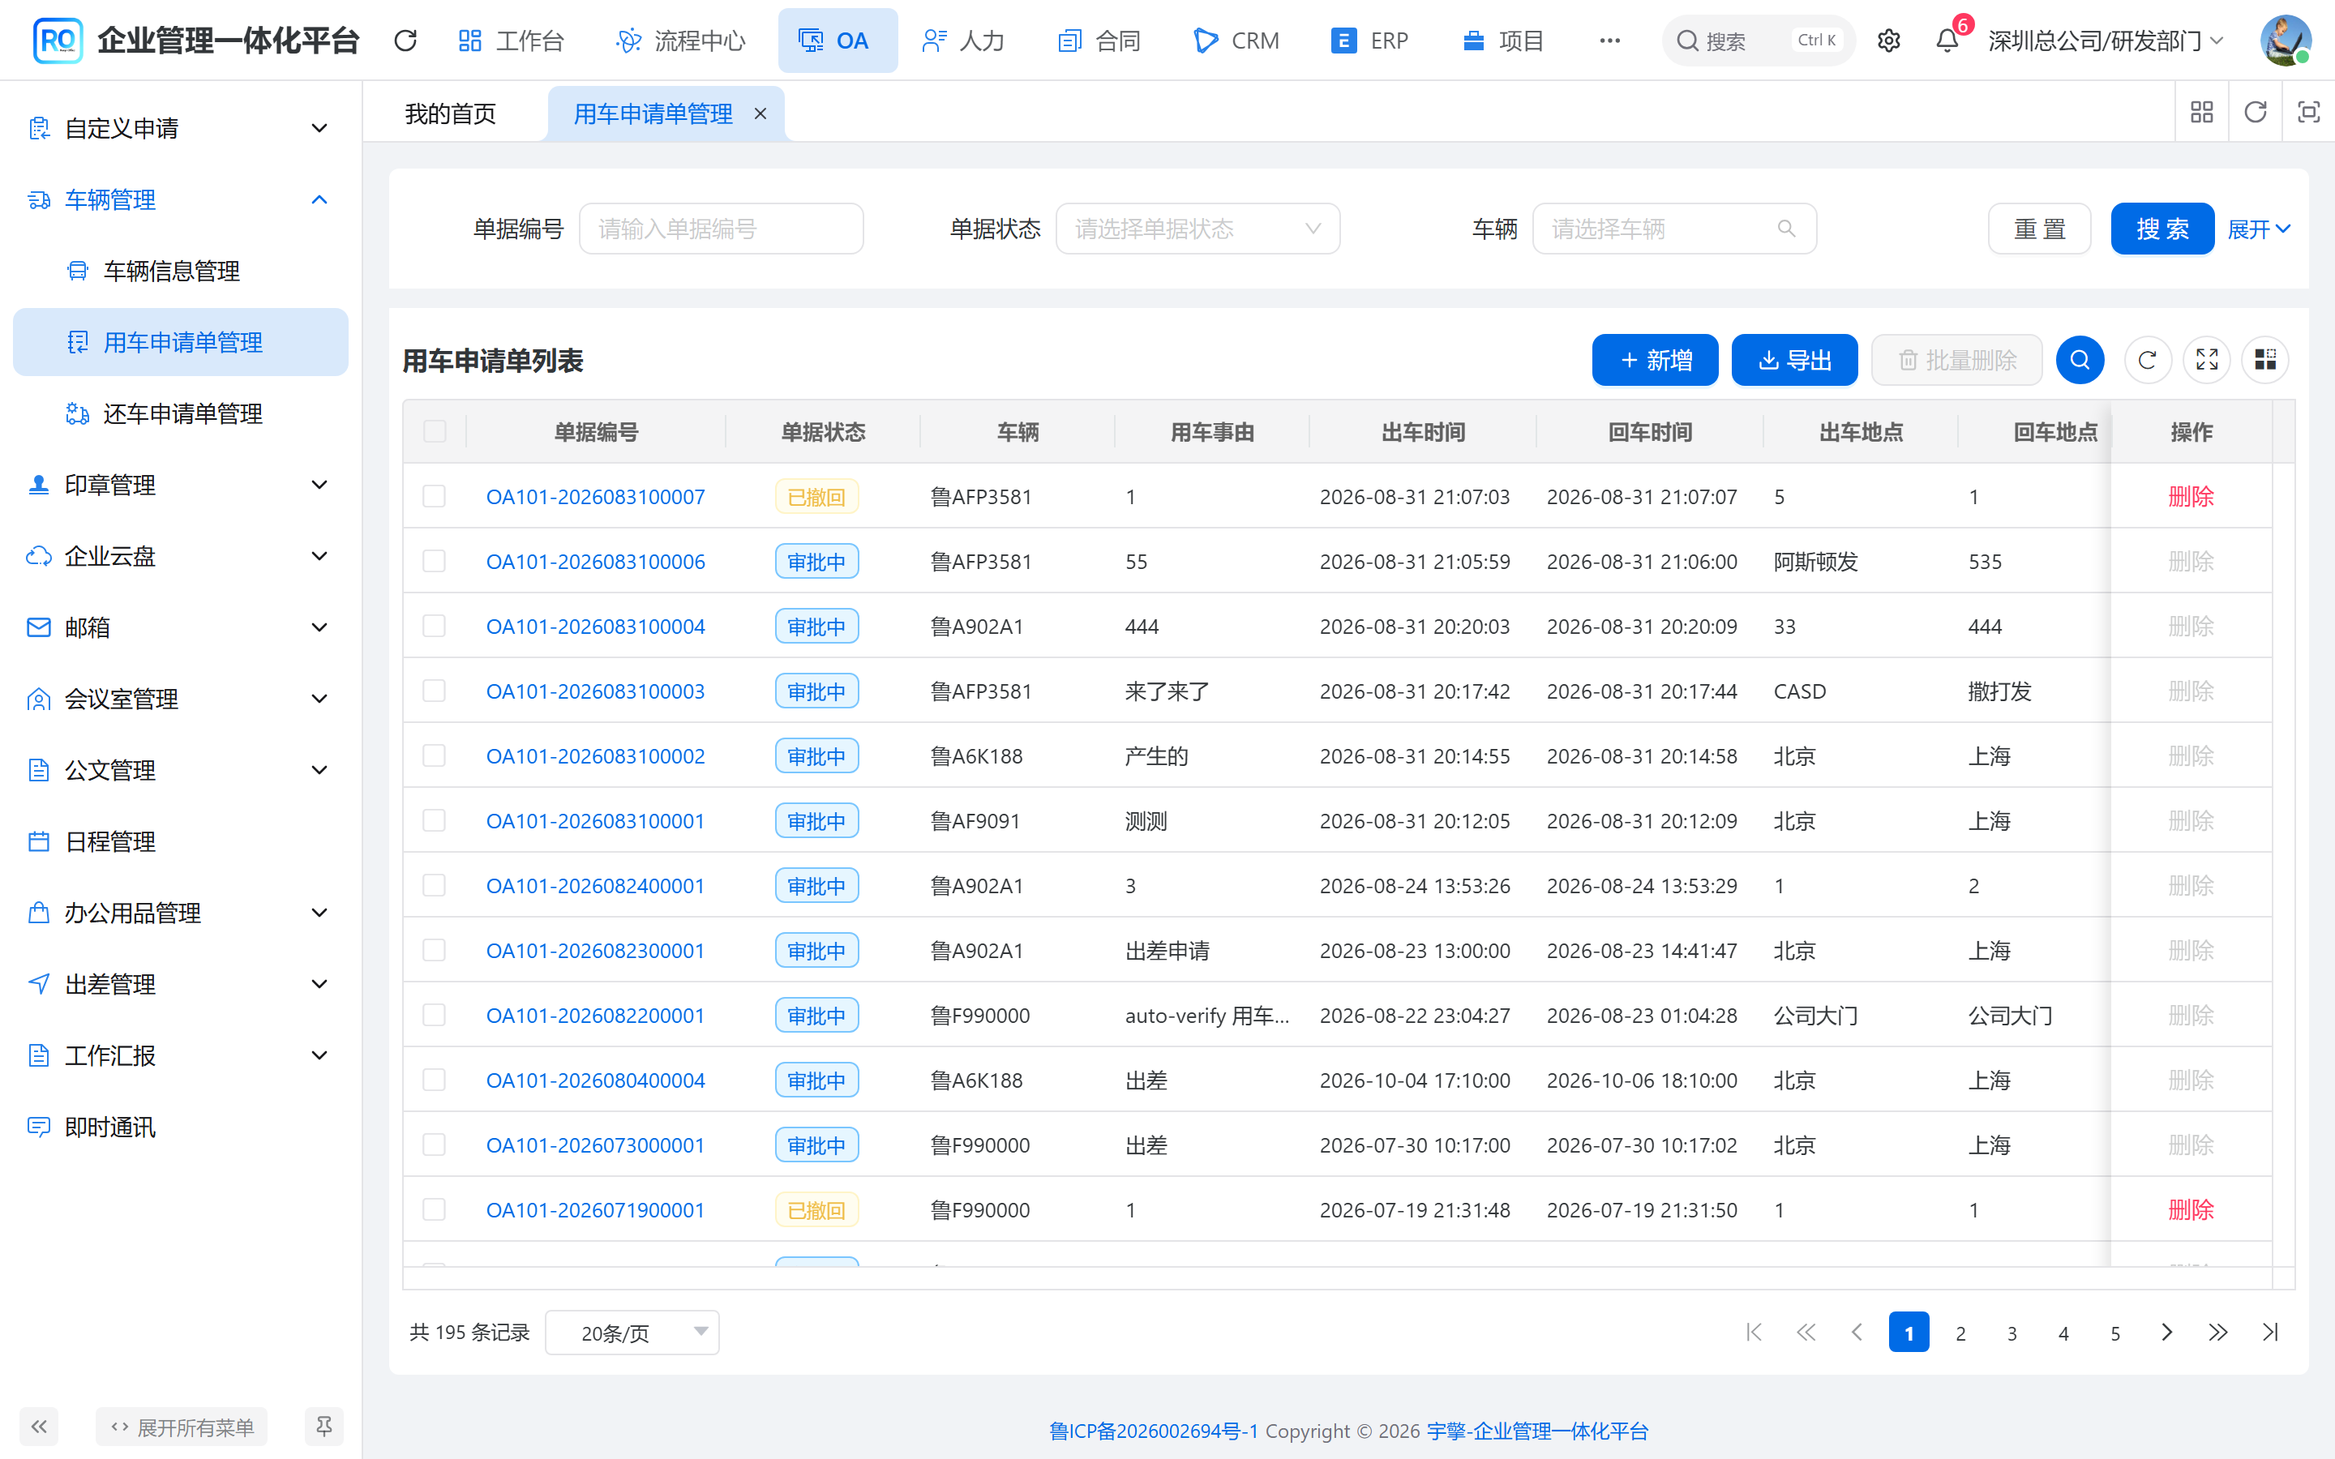The width and height of the screenshot is (2335, 1459).
Task: Switch to the 我的首页 tab
Action: click(451, 113)
